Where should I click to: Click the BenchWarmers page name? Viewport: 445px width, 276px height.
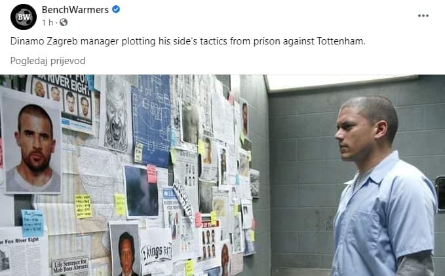tap(75, 10)
